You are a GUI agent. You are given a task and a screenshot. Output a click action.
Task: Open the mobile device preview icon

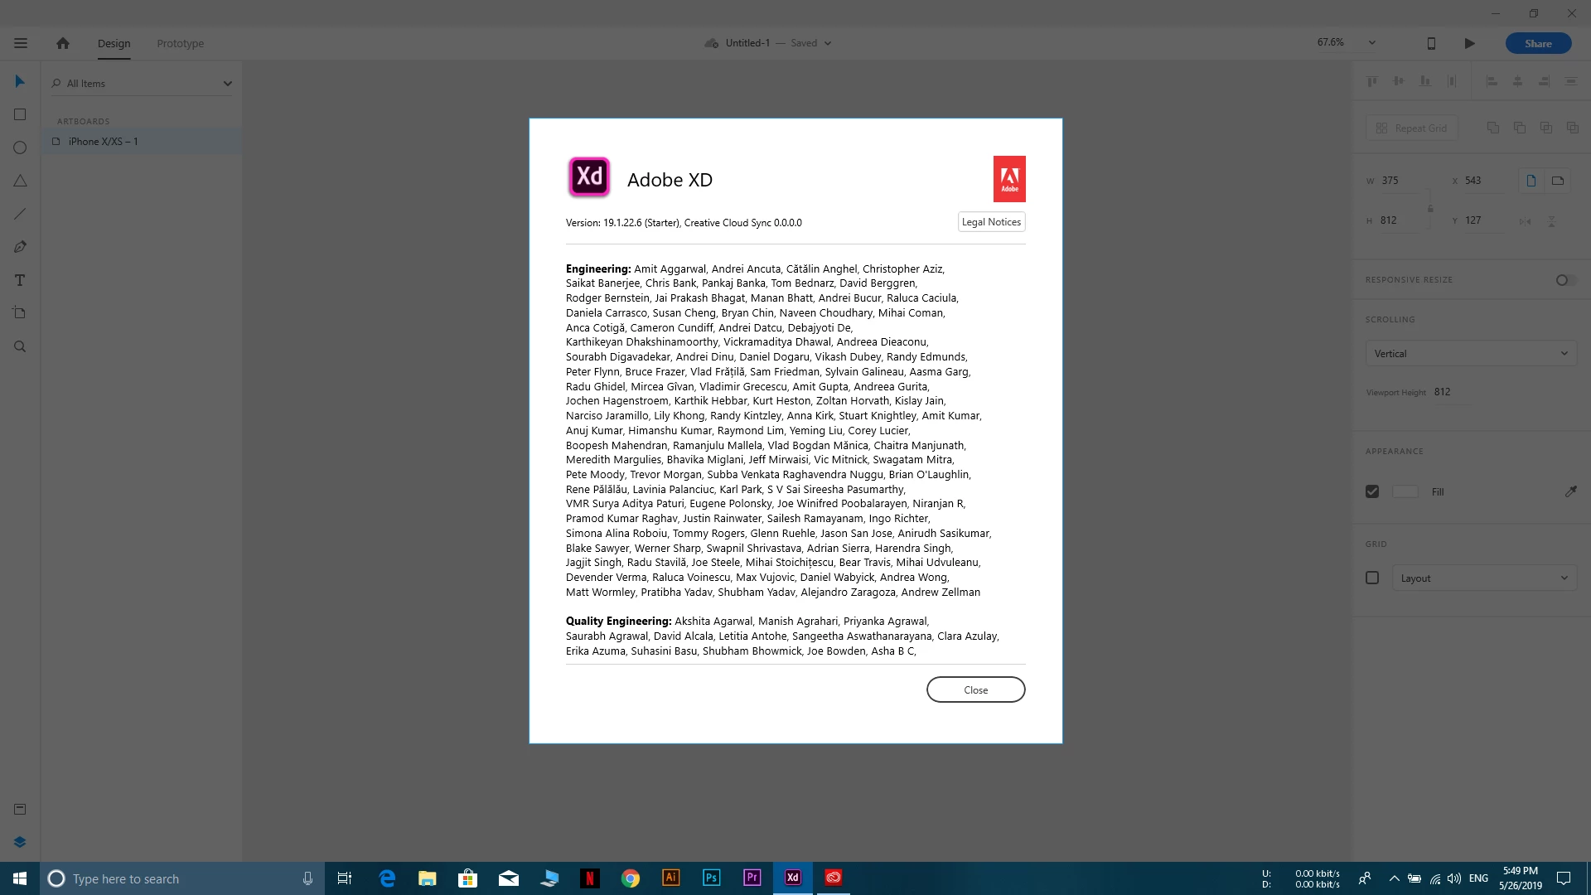click(x=1431, y=43)
